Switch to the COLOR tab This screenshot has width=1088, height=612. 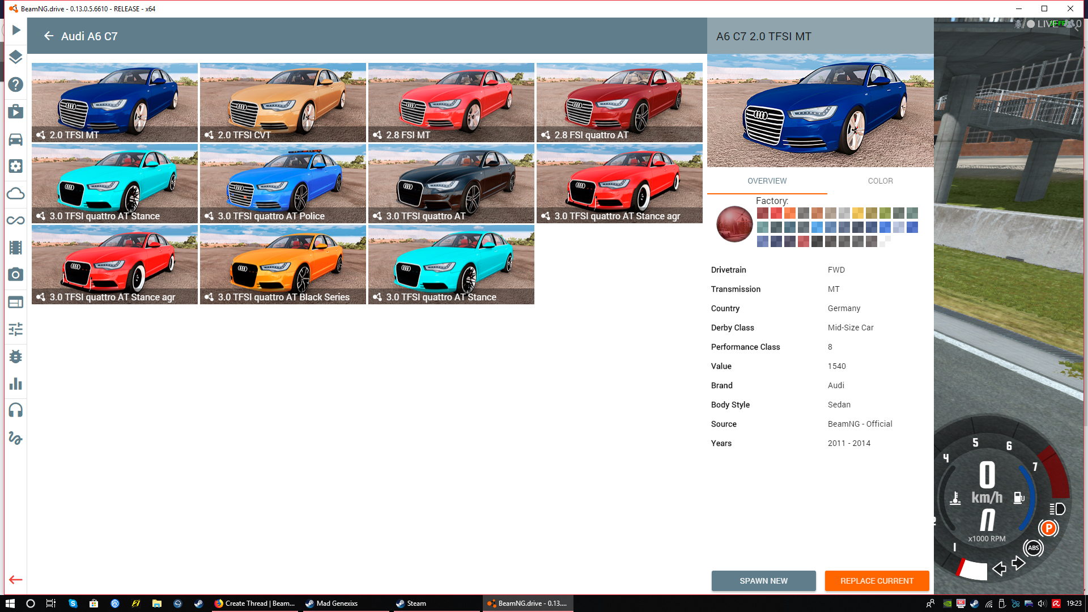click(880, 181)
